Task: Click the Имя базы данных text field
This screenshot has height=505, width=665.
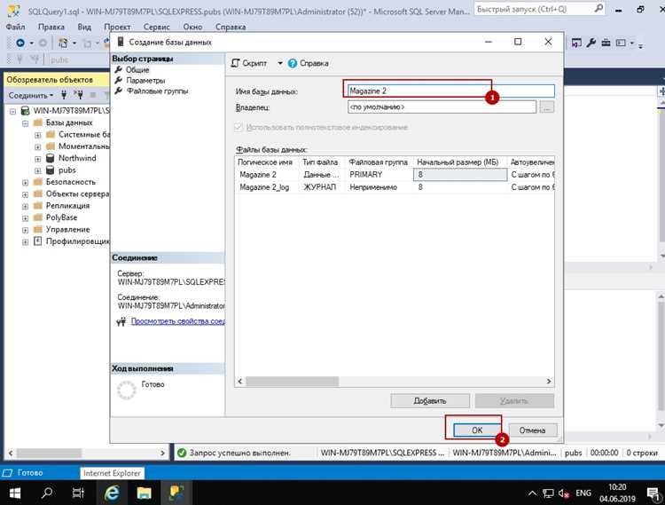Action: [x=450, y=91]
